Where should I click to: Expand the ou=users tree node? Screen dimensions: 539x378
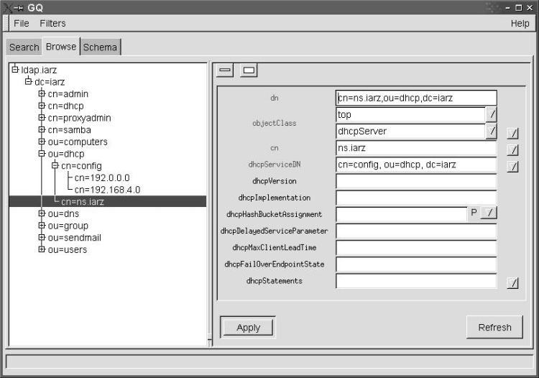pyautogui.click(x=42, y=249)
